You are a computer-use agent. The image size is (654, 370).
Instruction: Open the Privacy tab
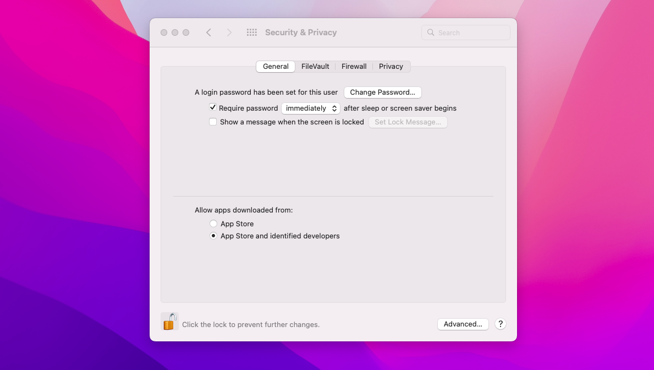point(391,66)
